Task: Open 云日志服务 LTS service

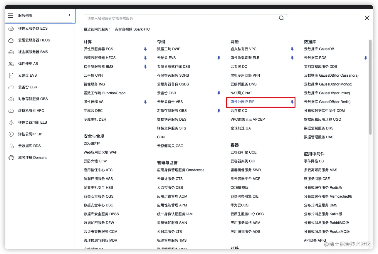Action: tap(169, 232)
